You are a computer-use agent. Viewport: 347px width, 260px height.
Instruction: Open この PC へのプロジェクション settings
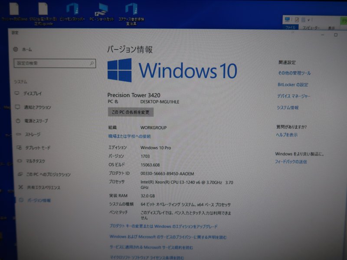point(44,175)
